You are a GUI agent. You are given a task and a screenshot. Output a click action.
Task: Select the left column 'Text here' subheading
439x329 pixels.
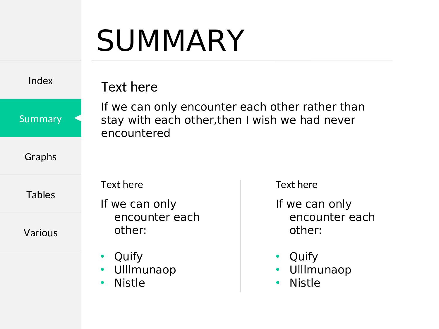(122, 185)
